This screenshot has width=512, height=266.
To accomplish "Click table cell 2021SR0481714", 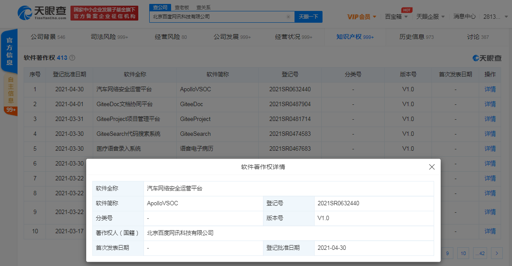I will (x=290, y=119).
